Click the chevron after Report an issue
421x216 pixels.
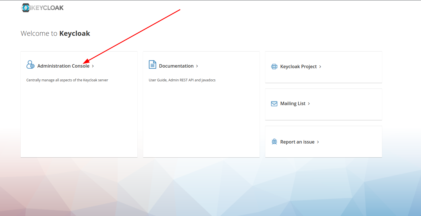pyautogui.click(x=318, y=142)
